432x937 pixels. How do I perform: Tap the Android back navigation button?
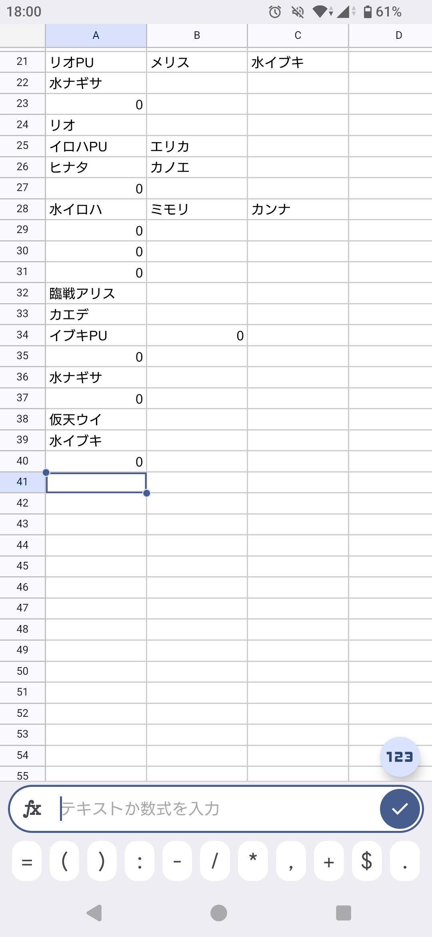pos(94,913)
